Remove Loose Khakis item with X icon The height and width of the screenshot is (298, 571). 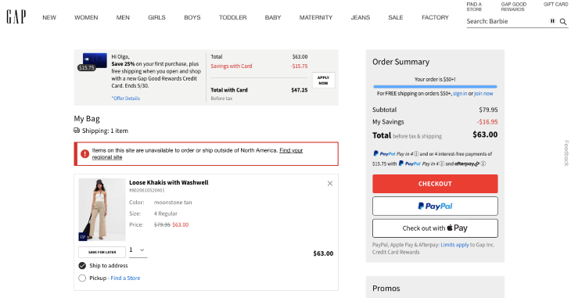click(x=330, y=183)
